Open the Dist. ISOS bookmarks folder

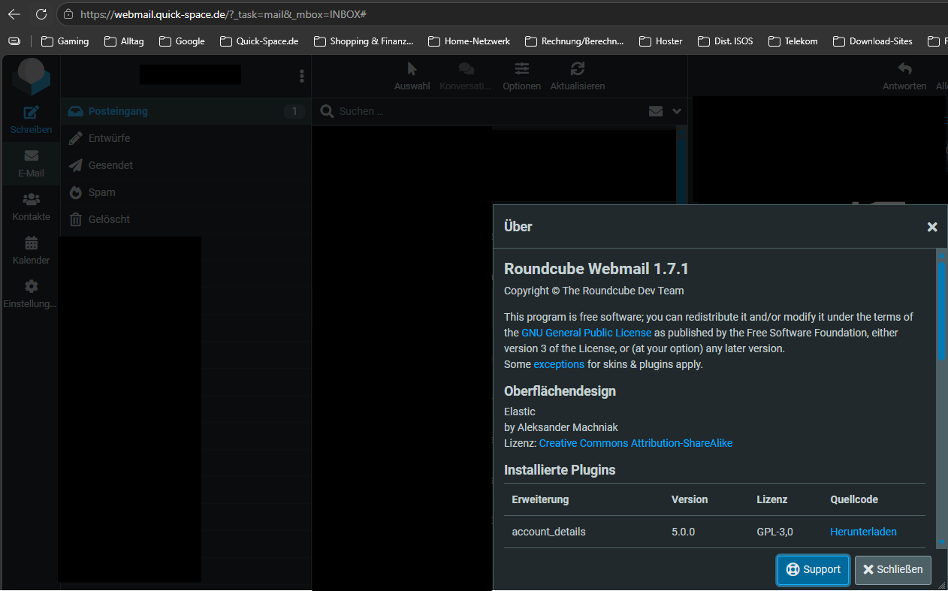[x=725, y=41]
